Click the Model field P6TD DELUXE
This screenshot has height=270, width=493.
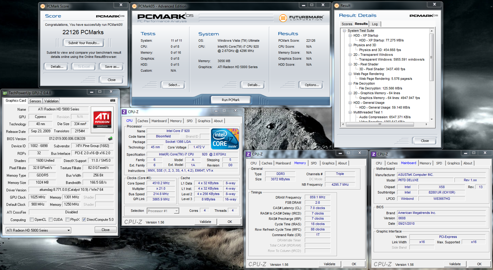[x=425, y=180]
